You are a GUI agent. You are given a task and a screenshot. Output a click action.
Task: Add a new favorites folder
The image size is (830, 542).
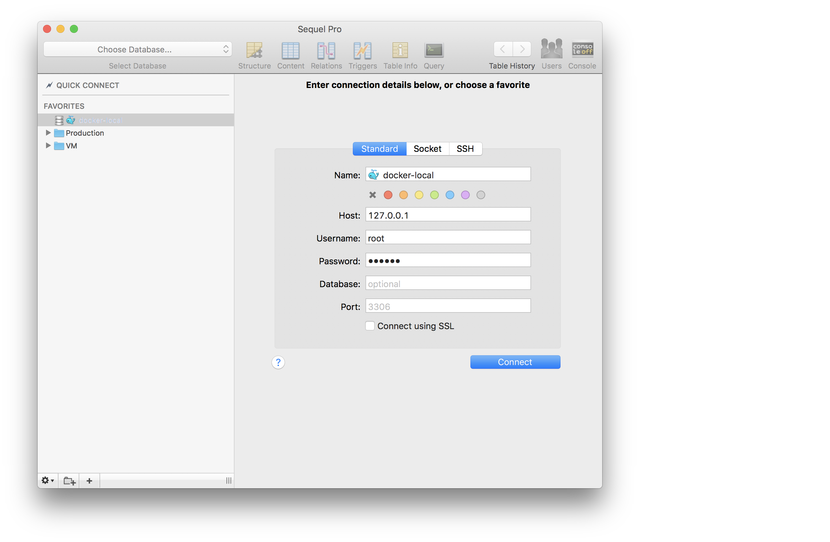coord(69,481)
